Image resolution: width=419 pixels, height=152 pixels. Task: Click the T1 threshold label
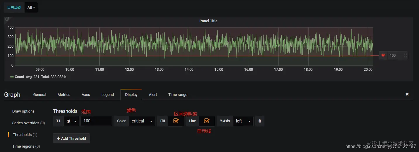[x=58, y=121]
